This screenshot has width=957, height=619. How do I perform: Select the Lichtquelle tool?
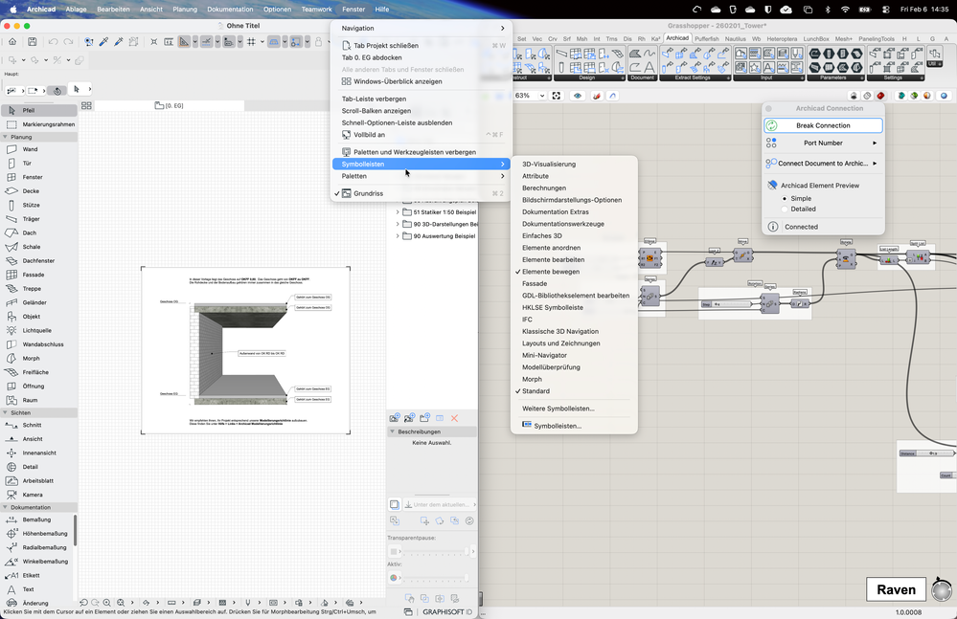(36, 330)
